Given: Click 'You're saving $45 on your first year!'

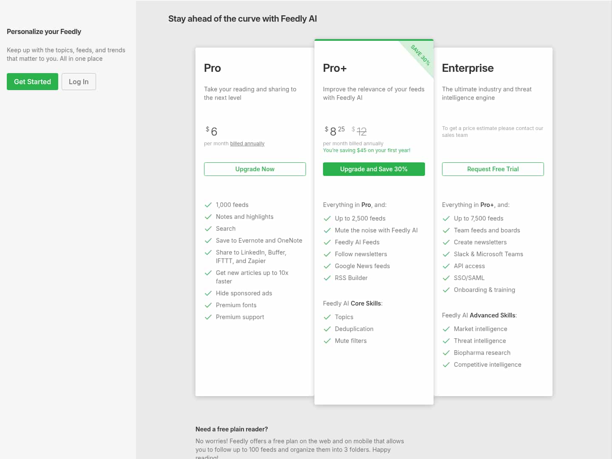Looking at the screenshot, I should [x=367, y=150].
